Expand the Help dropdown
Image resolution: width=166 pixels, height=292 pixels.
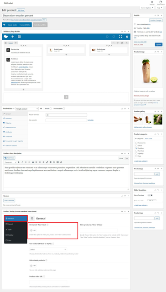[160, 8]
